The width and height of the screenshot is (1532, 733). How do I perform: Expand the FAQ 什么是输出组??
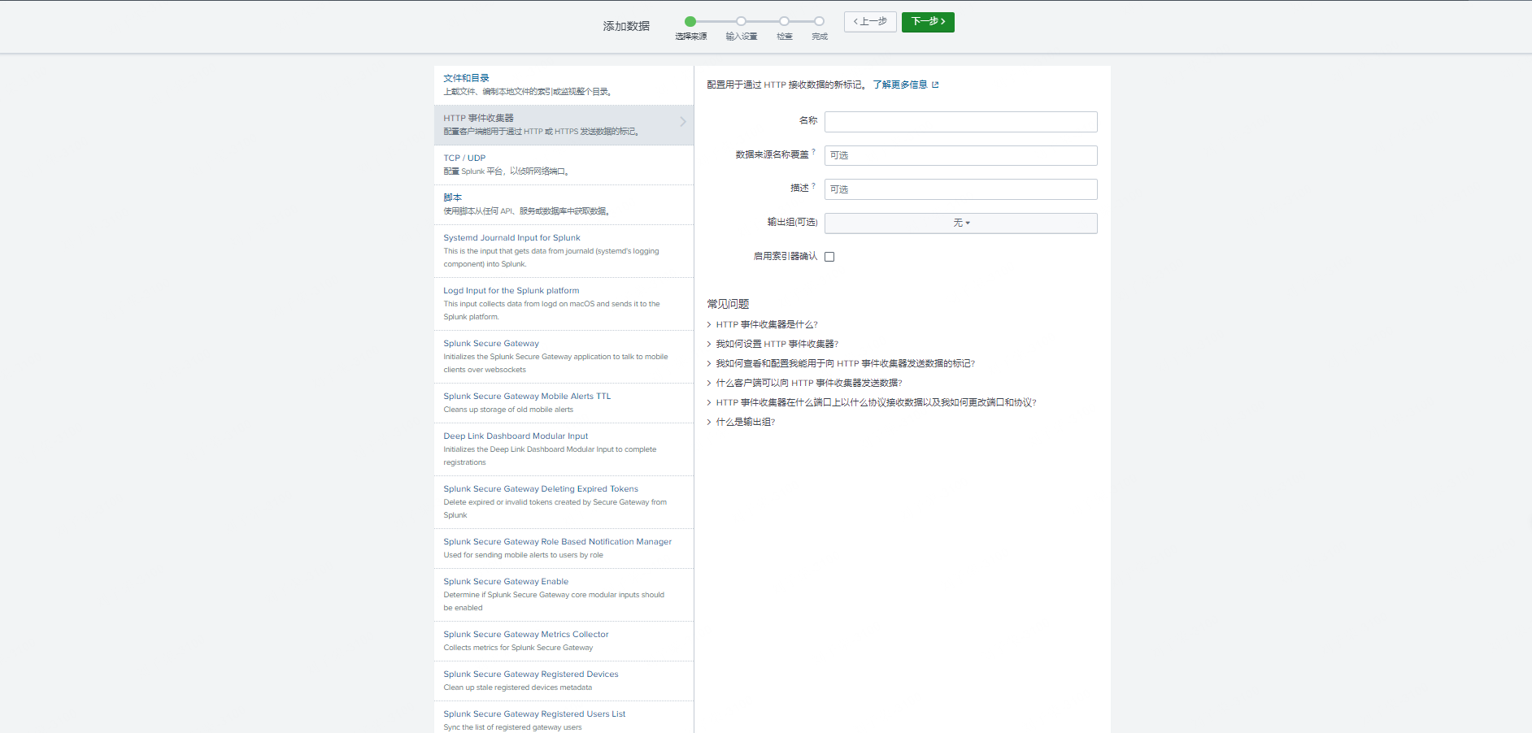click(745, 422)
